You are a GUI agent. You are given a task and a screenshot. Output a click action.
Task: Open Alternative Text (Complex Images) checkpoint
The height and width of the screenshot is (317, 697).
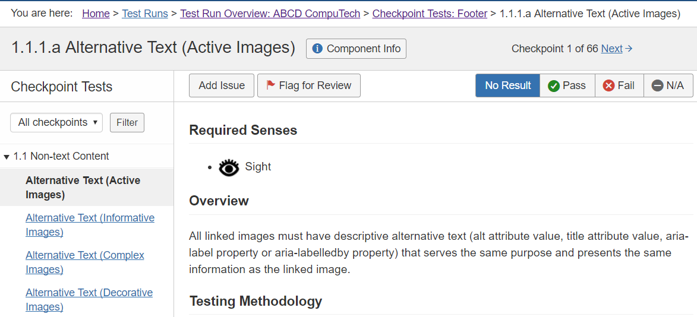point(85,262)
